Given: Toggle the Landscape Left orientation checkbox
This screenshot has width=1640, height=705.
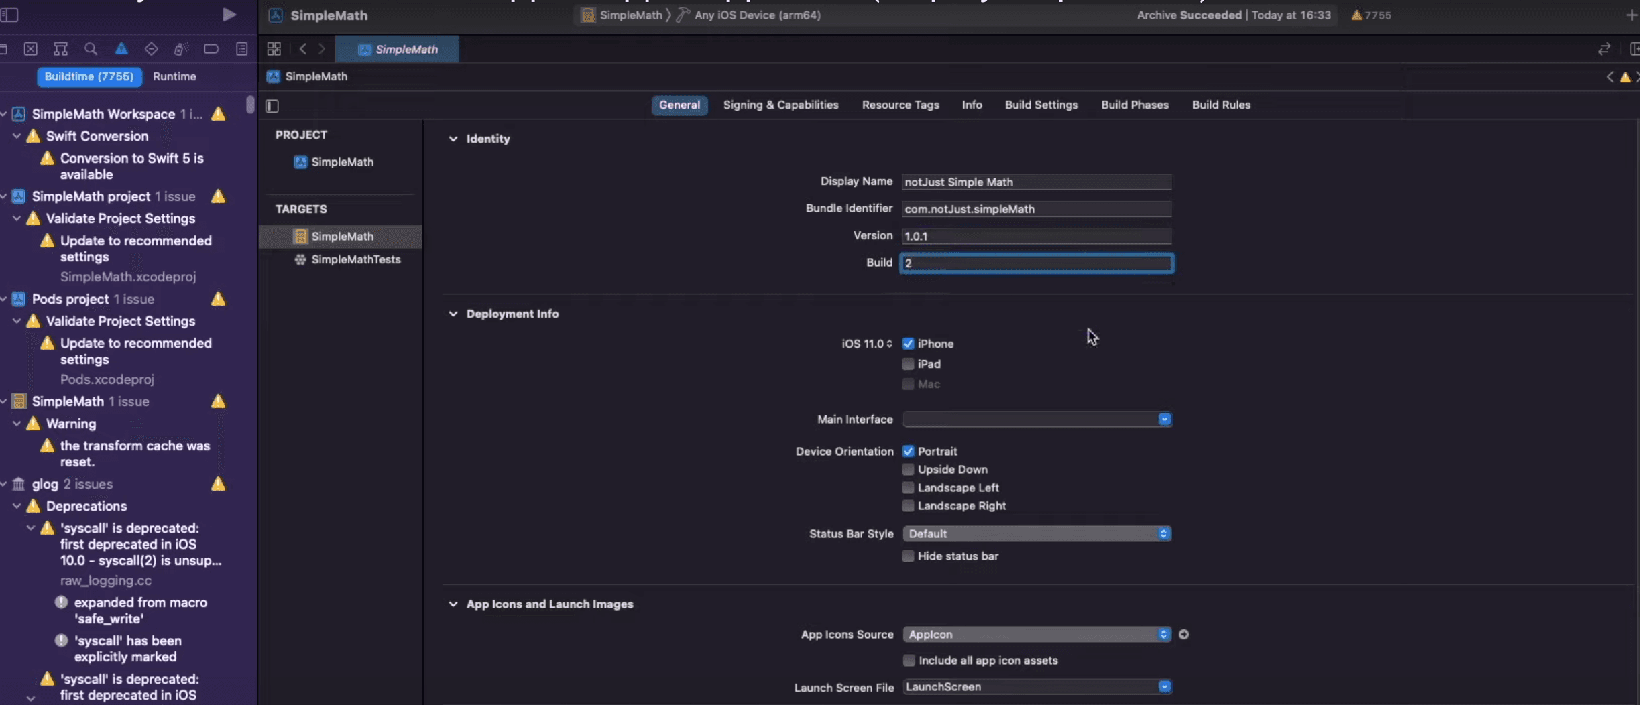Looking at the screenshot, I should click(908, 488).
